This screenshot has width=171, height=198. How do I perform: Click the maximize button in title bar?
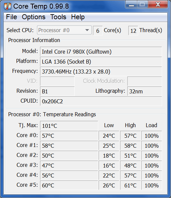(142, 5)
